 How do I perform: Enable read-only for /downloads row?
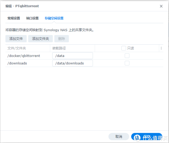[x=127, y=63]
